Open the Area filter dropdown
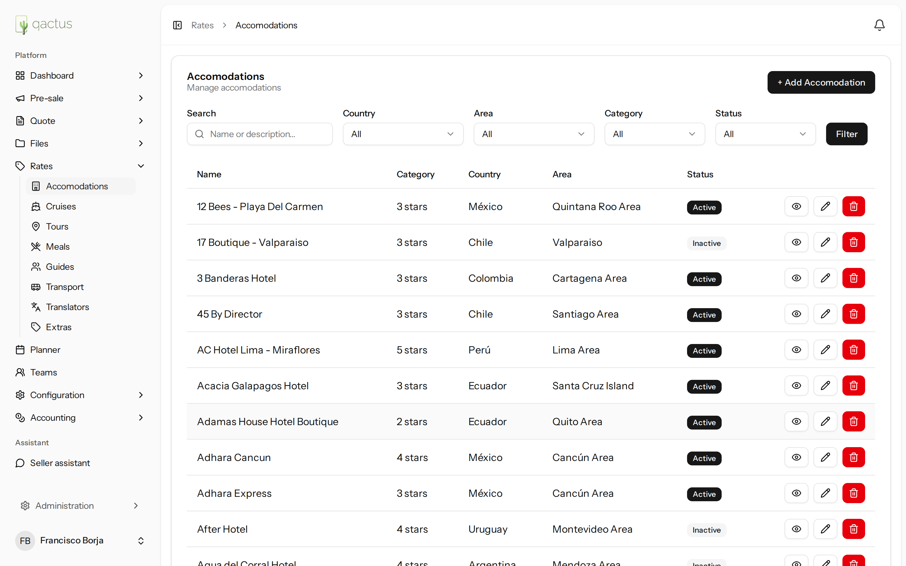Screen dimensions: 906x566 534,134
